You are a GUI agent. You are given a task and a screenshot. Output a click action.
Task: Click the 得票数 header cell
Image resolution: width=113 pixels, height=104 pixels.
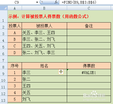[89, 66]
